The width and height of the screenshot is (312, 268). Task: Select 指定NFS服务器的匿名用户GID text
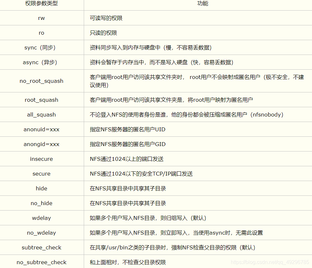pyautogui.click(x=127, y=144)
